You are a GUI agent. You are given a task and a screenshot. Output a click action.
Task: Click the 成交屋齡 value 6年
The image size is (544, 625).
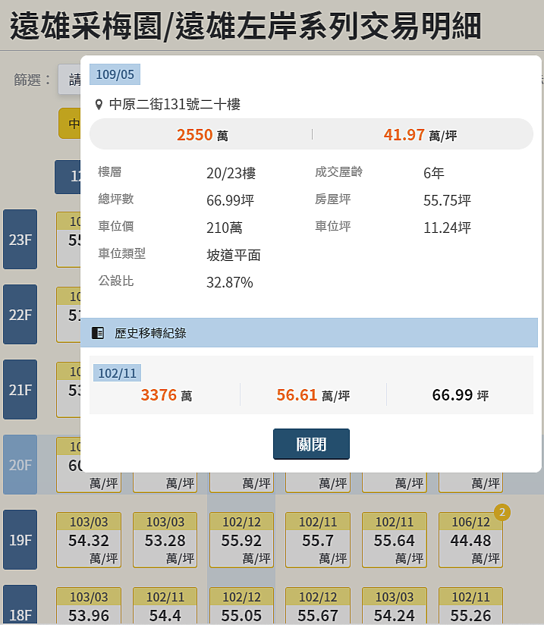pos(433,173)
